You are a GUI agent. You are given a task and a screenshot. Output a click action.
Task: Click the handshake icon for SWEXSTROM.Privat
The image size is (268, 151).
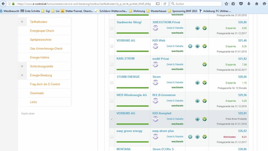tap(155, 28)
